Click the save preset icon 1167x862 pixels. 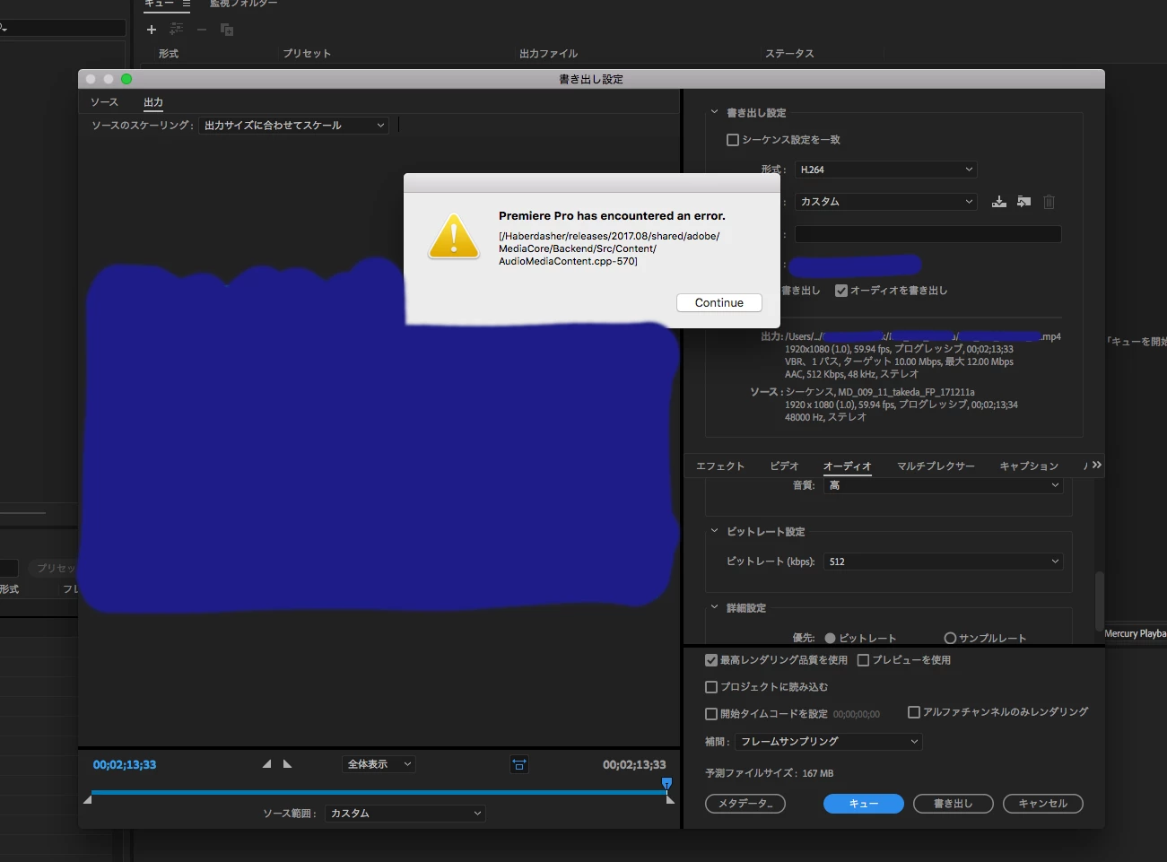tap(999, 202)
